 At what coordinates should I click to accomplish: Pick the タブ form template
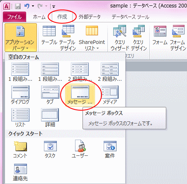point(50,95)
